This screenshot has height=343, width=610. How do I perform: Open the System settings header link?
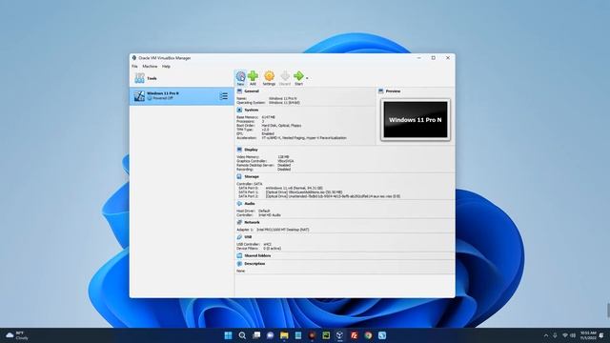[252, 111]
